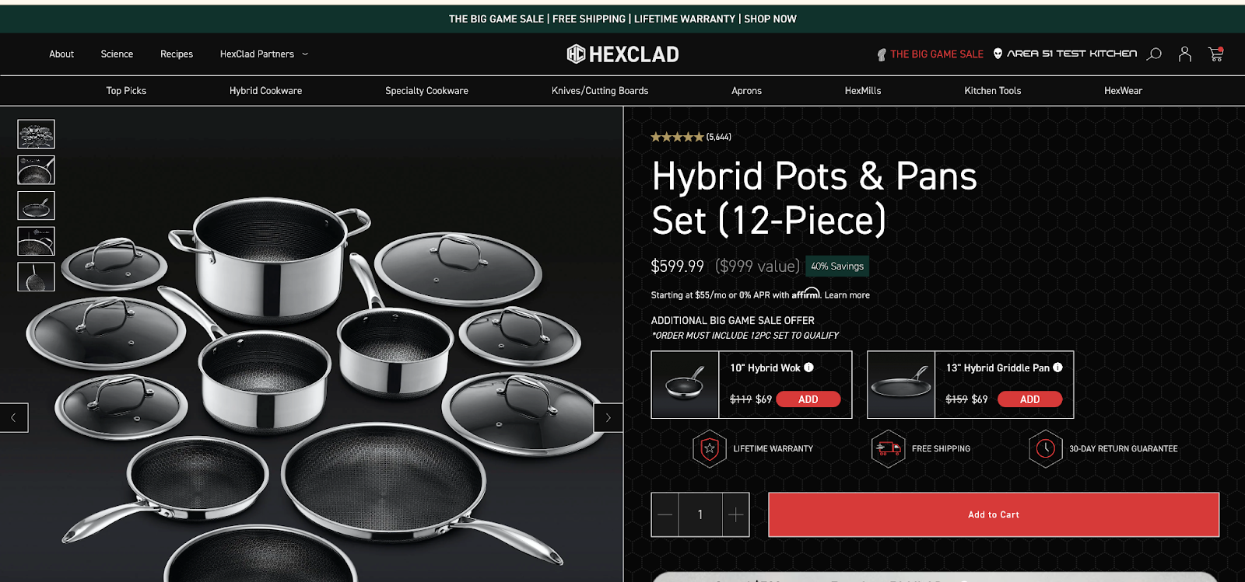Click the Free Shipping truck icon
1245x582 pixels.
click(x=888, y=448)
